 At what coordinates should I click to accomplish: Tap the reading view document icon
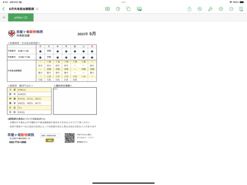click(241, 9)
